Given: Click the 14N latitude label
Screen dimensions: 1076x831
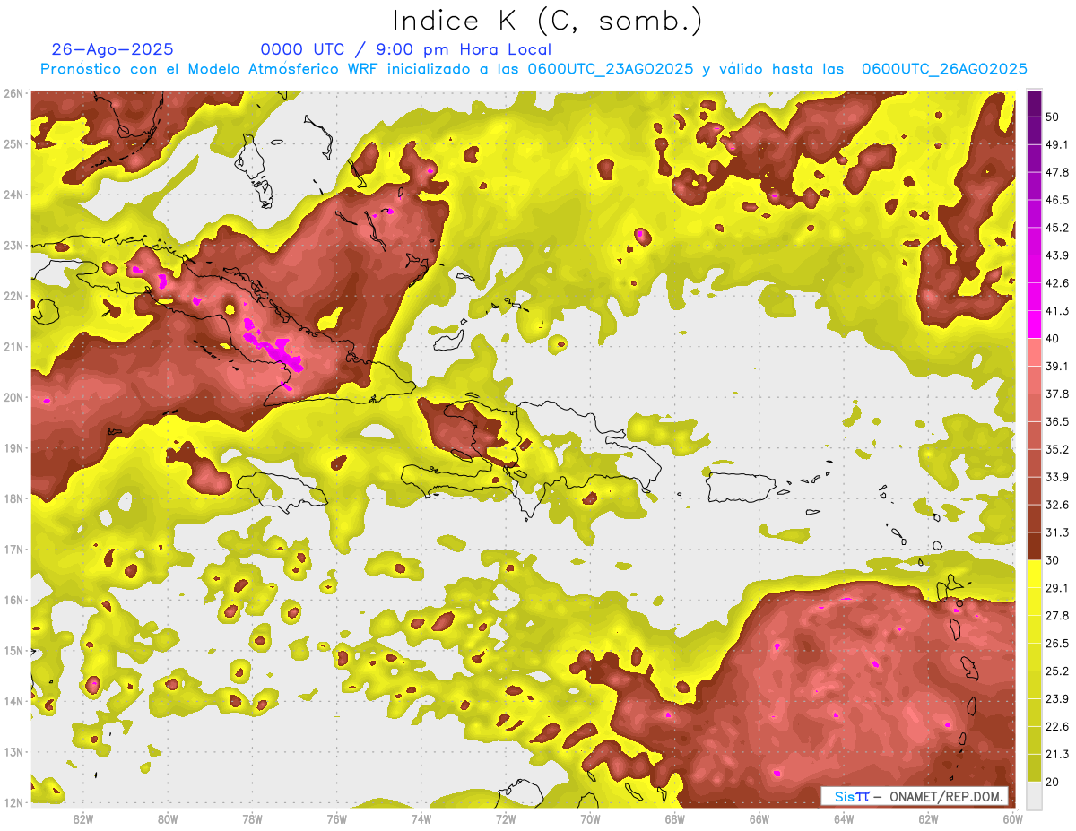Looking at the screenshot, I should pyautogui.click(x=13, y=701).
